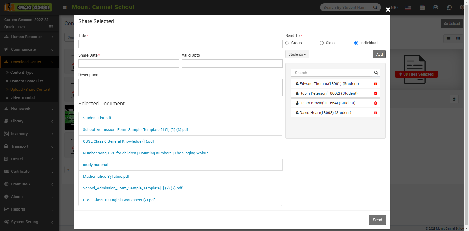Click into the Title input field
469x231 pixels.
click(x=180, y=44)
